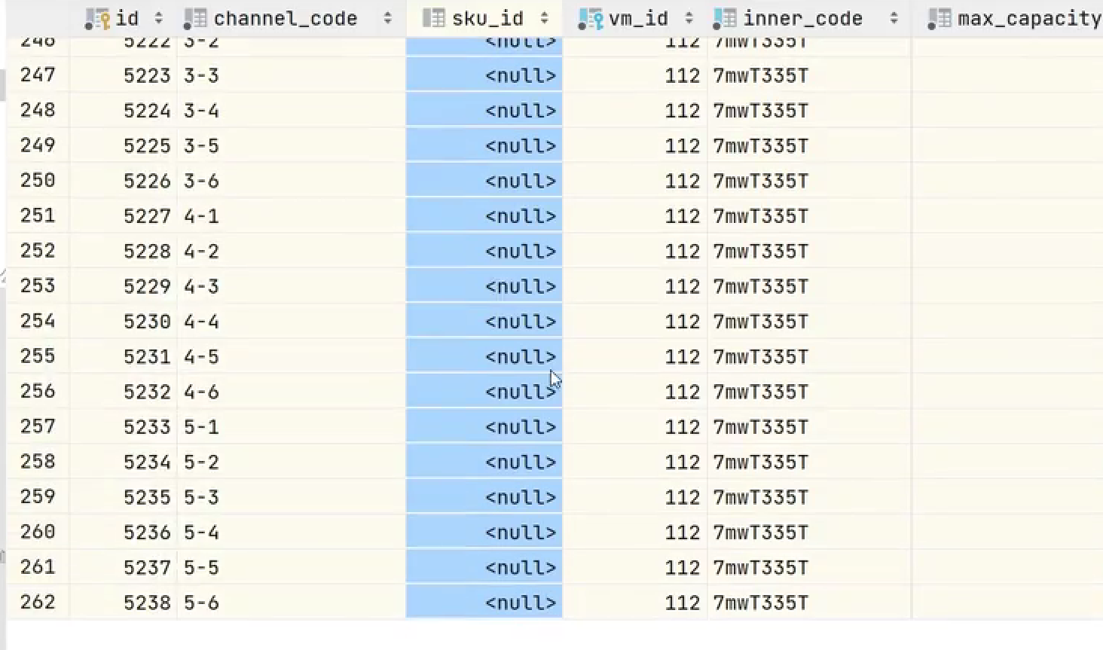Screen dimensions: 1103x650
Task: Sort by the channel_code column arrows
Action: [387, 18]
